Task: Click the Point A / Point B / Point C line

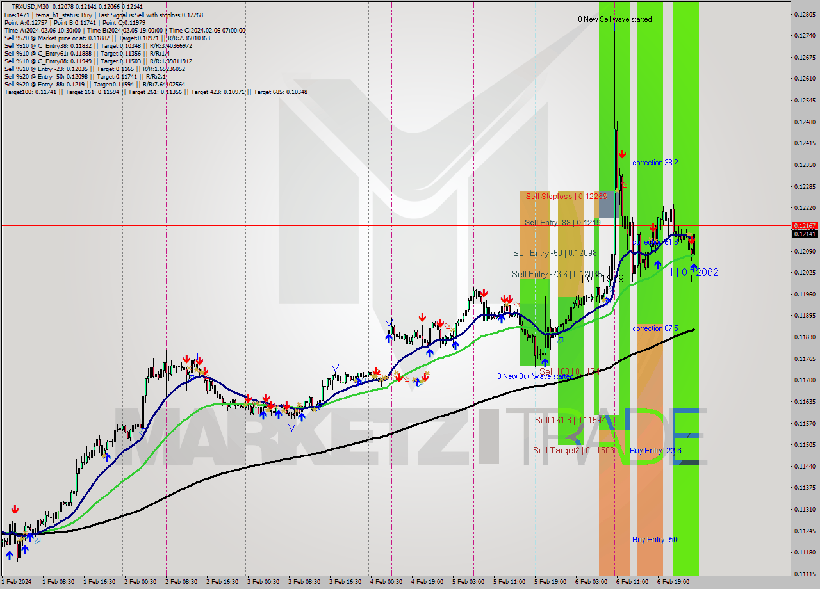Action: tap(75, 22)
